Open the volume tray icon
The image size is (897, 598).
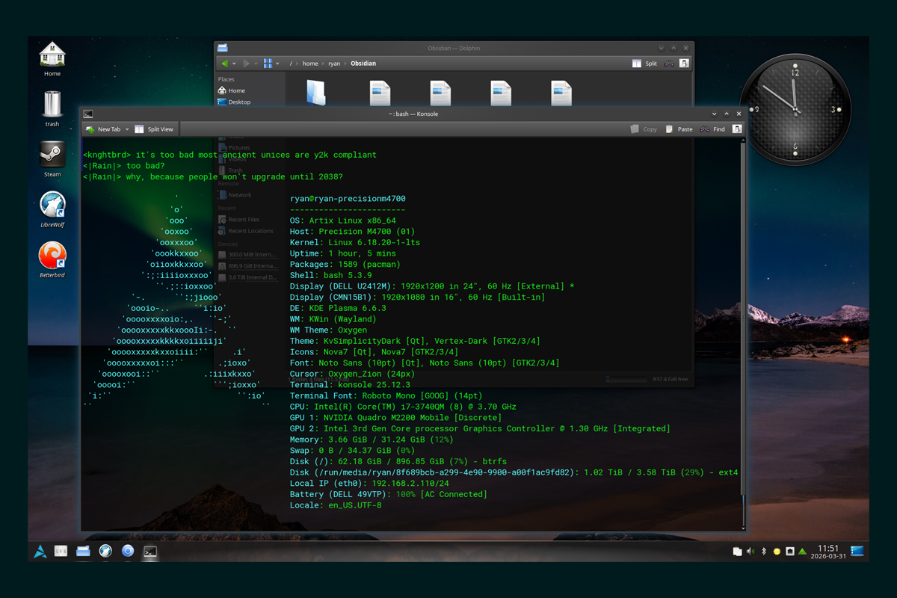(750, 552)
